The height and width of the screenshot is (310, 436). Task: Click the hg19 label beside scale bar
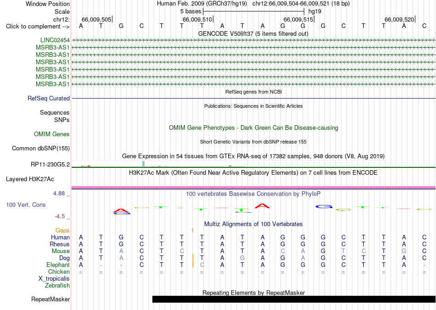coord(315,11)
